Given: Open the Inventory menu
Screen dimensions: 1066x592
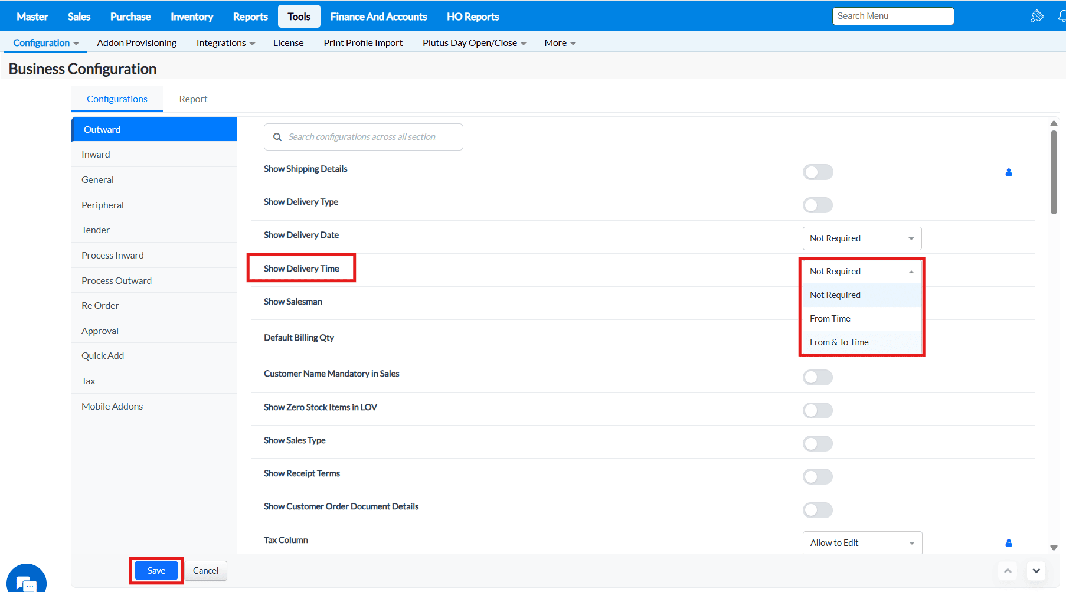Looking at the screenshot, I should pyautogui.click(x=192, y=17).
